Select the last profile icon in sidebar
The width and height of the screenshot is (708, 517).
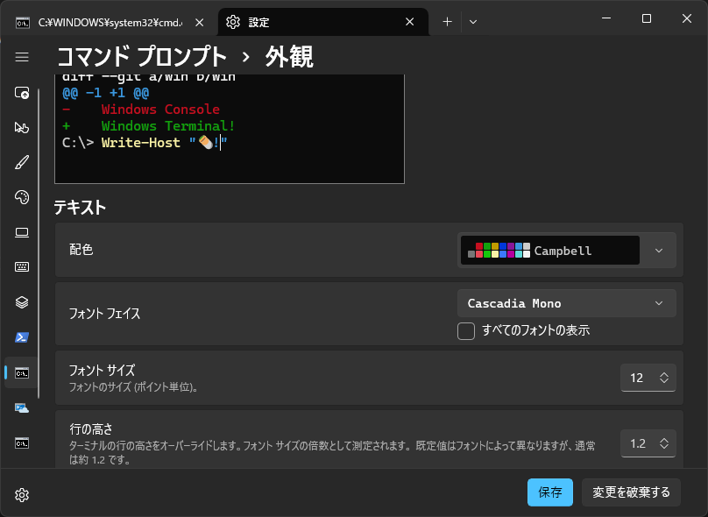[22, 443]
